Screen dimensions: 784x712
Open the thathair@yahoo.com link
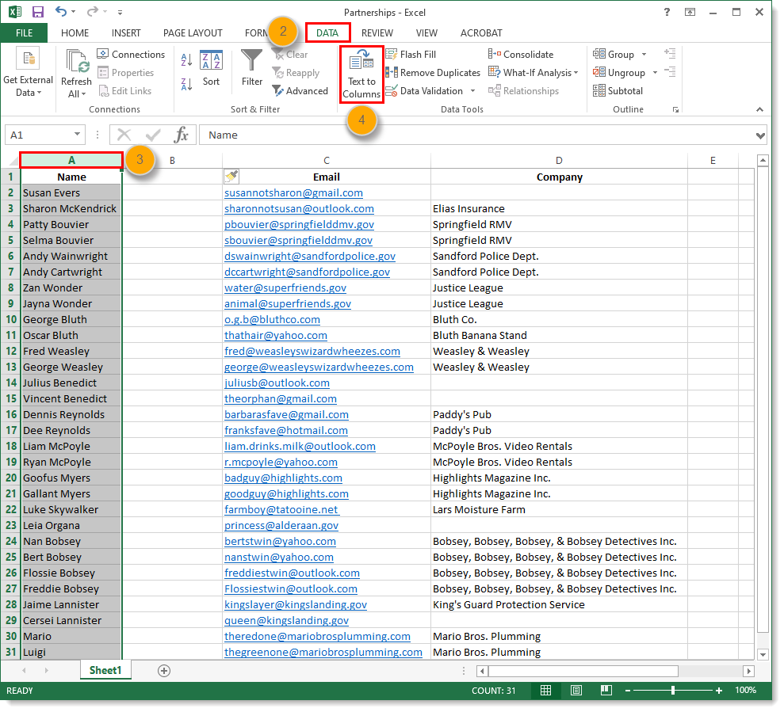coord(276,335)
